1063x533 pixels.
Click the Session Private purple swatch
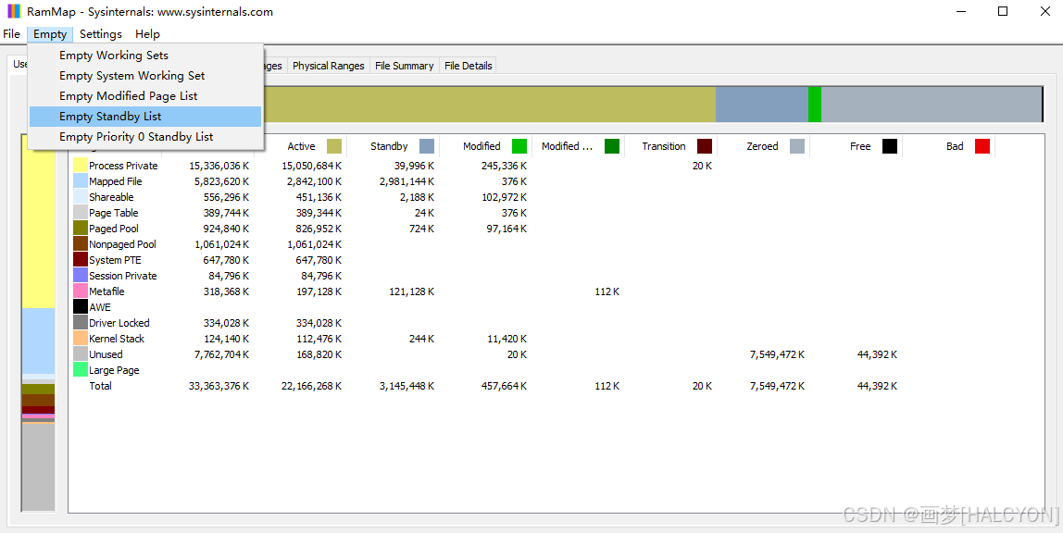[80, 276]
